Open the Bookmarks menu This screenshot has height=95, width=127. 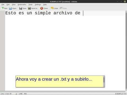point(22,4)
